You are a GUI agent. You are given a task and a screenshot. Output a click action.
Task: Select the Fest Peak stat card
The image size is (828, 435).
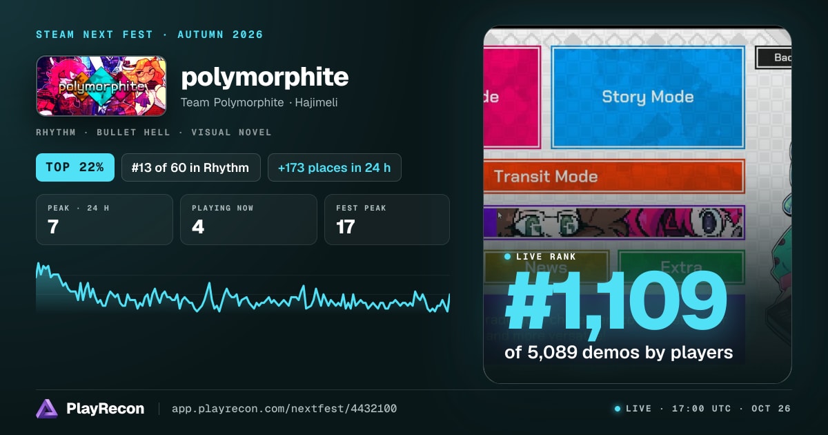387,220
